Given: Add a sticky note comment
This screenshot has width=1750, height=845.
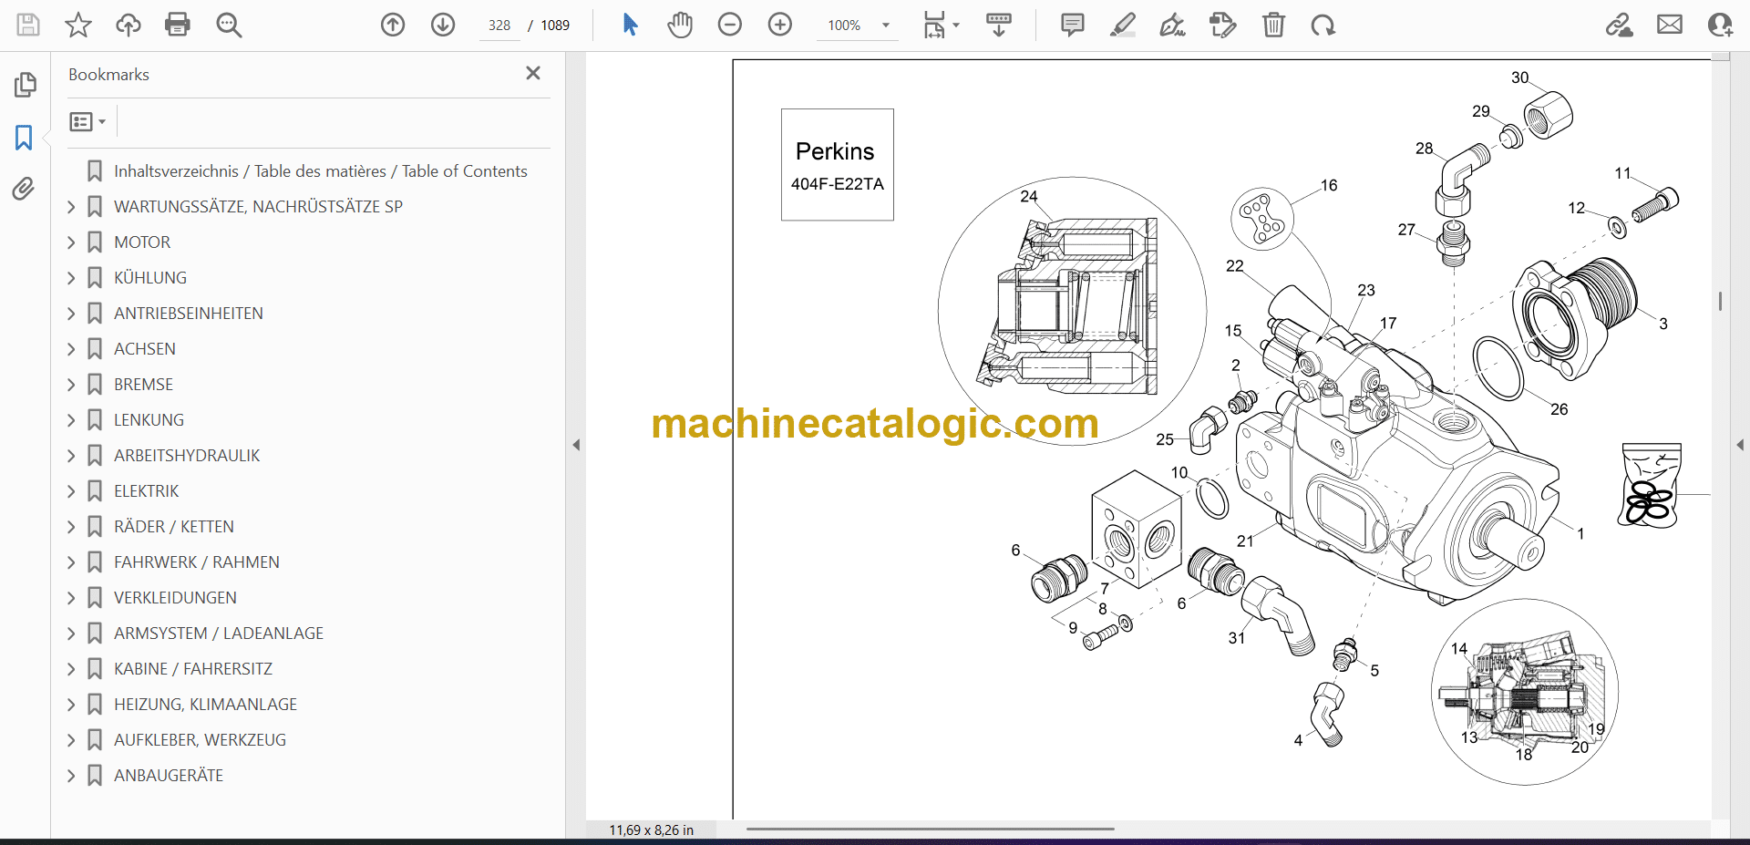Looking at the screenshot, I should pyautogui.click(x=1072, y=25).
